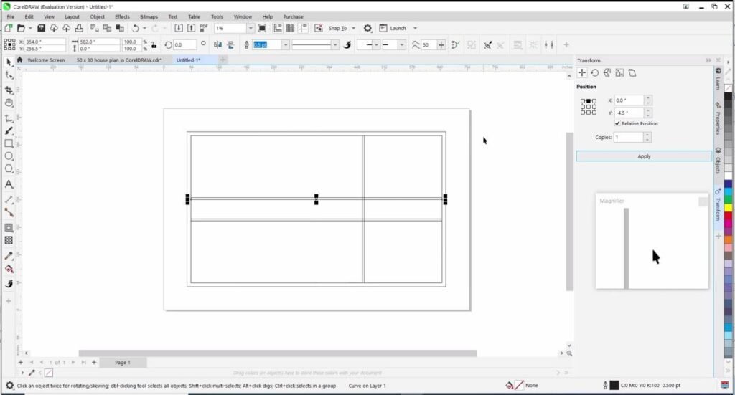Viewport: 735px width, 395px height.
Task: Select the Pick tool in toolbox
Action: tap(9, 62)
